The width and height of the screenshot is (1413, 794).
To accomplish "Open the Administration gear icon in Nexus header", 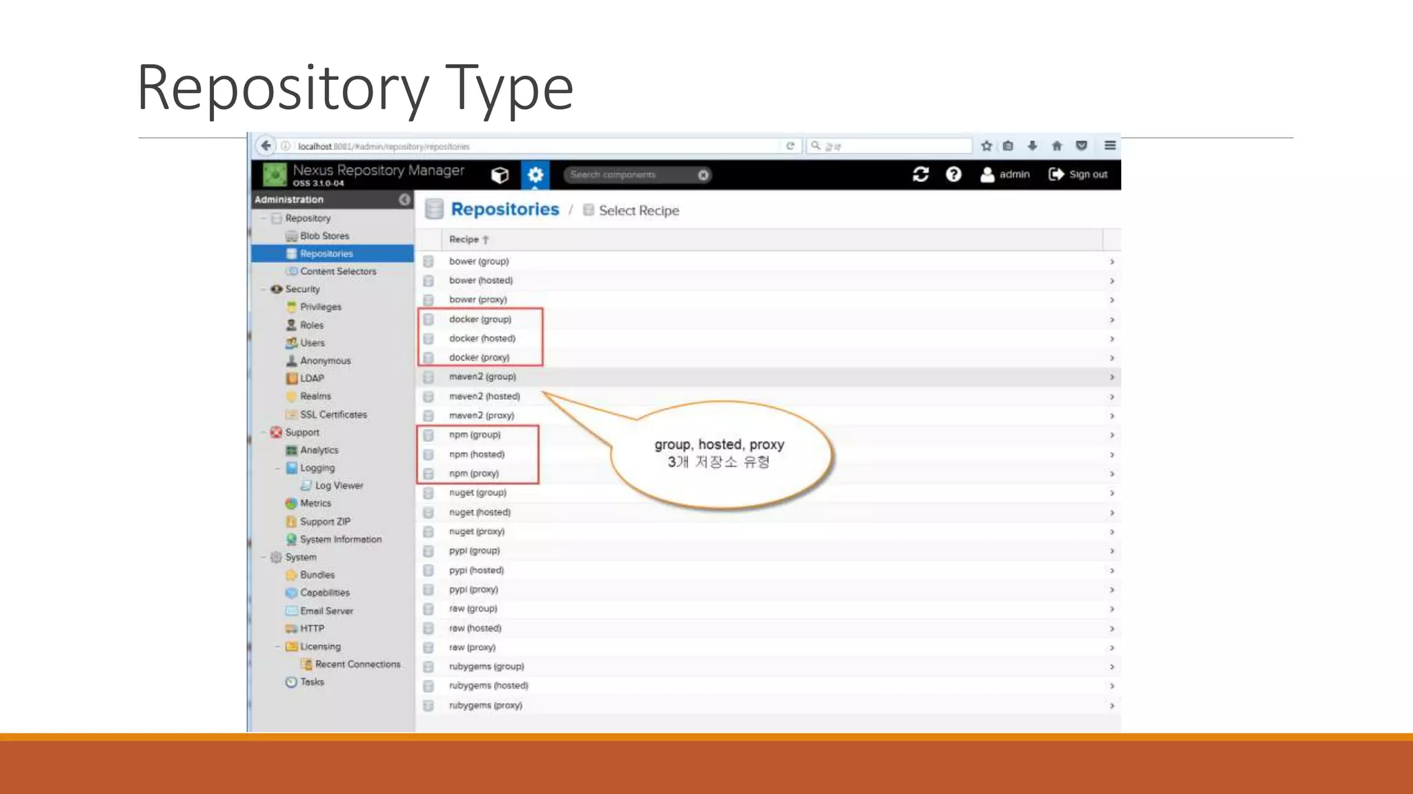I will click(x=535, y=175).
